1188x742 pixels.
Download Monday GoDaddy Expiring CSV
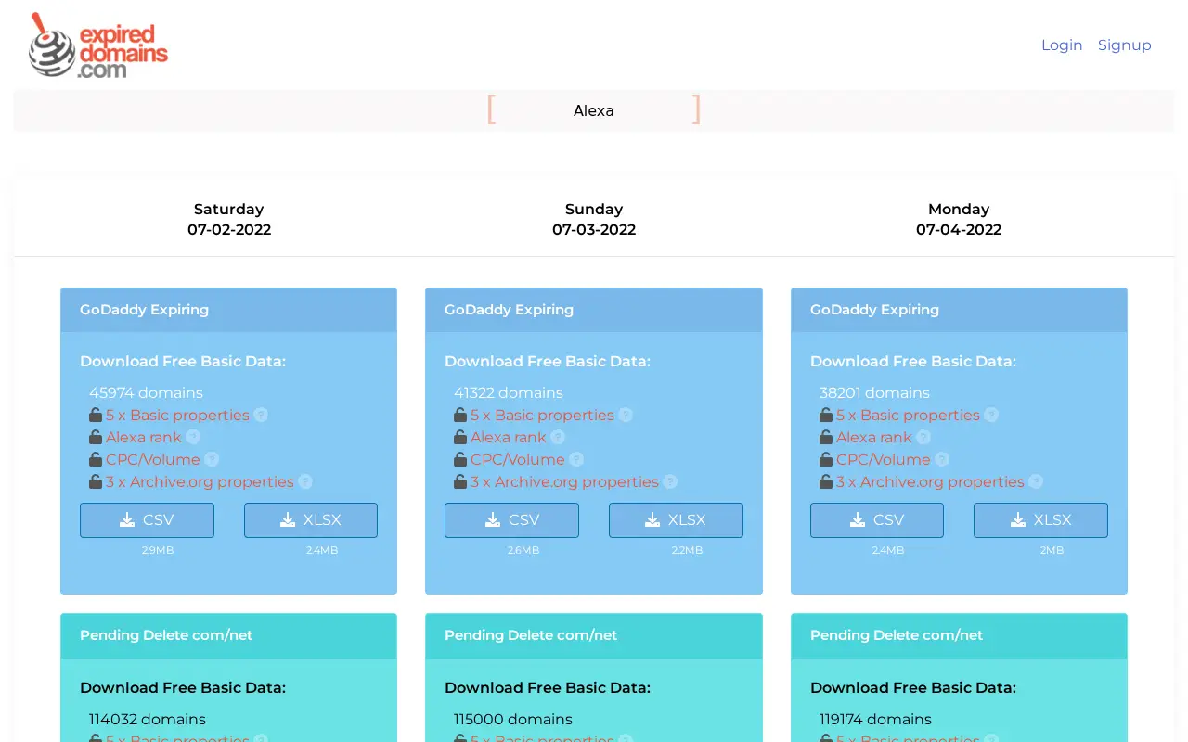point(877,520)
